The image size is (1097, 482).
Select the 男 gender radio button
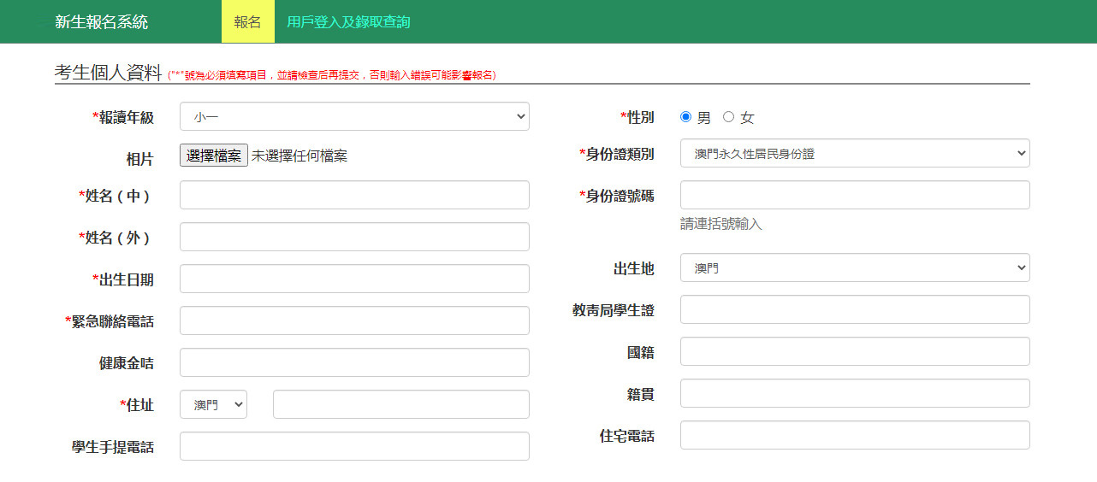(x=685, y=117)
